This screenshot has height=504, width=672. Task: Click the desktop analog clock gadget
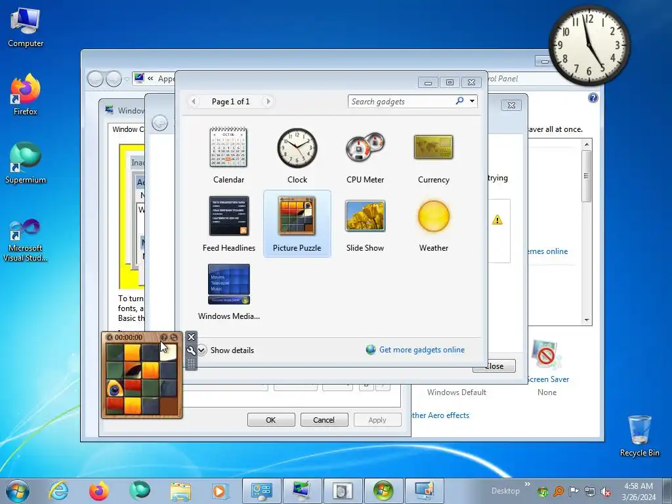tap(589, 45)
